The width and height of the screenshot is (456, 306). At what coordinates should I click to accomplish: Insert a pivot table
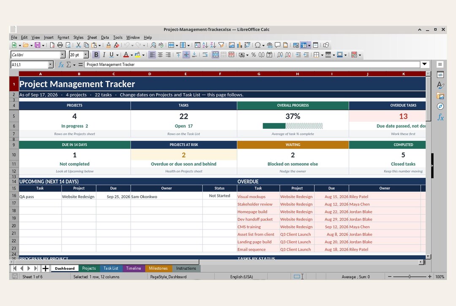pos(247,45)
